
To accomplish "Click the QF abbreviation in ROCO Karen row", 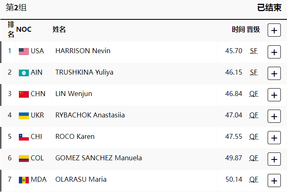I will [254, 137].
